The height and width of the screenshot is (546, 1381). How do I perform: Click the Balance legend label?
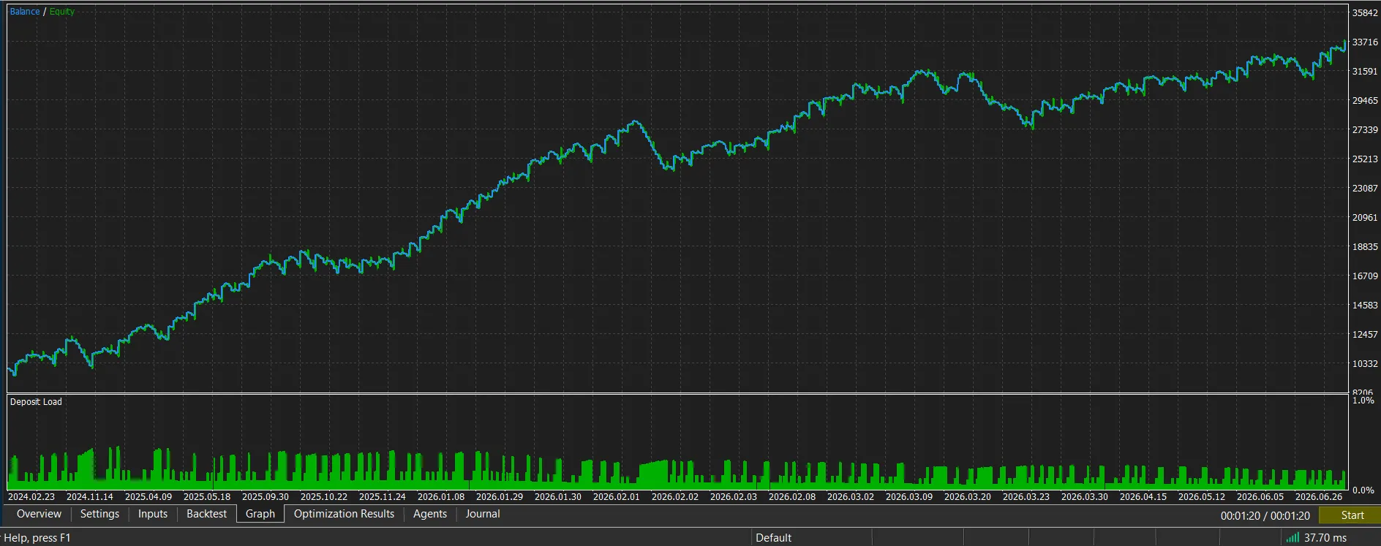(25, 12)
